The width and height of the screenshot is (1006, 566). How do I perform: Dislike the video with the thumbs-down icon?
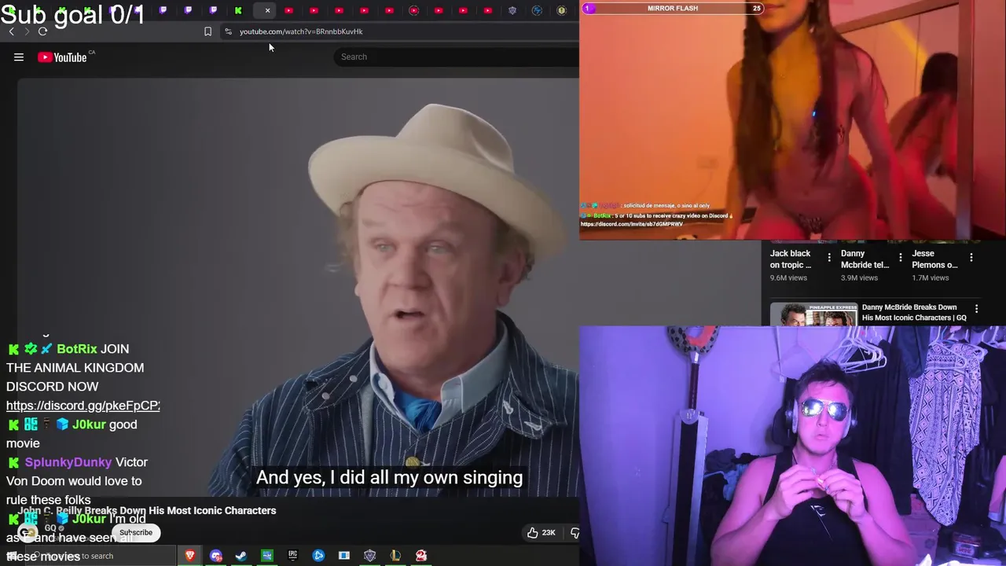click(575, 532)
